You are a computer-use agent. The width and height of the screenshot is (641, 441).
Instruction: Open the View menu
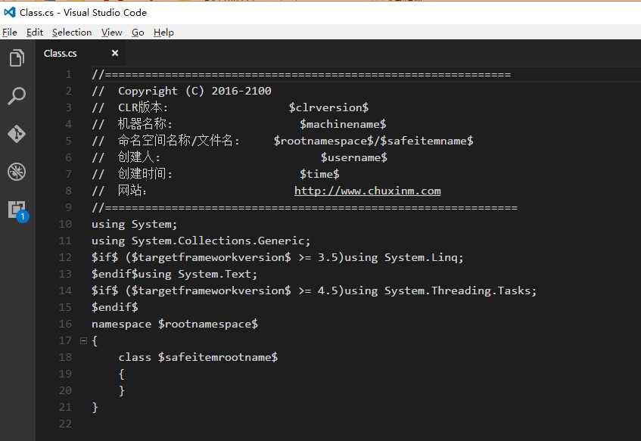pos(111,33)
